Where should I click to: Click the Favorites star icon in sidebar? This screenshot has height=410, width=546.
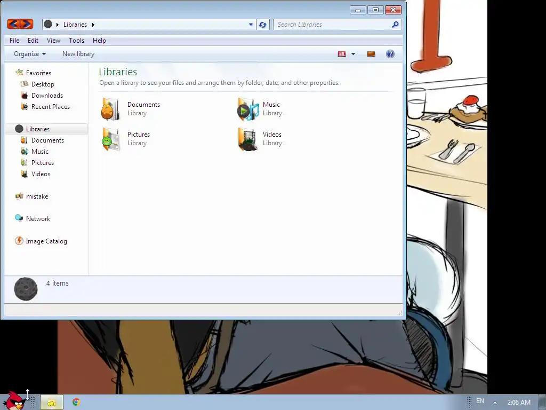tap(19, 73)
